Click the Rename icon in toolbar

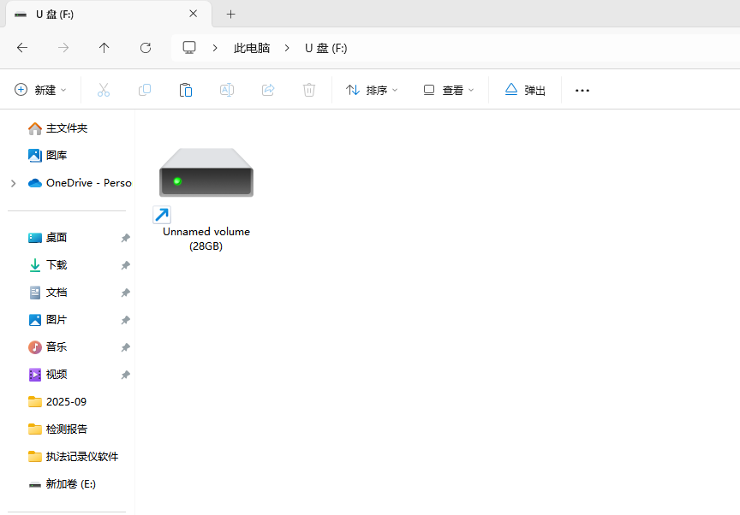227,90
